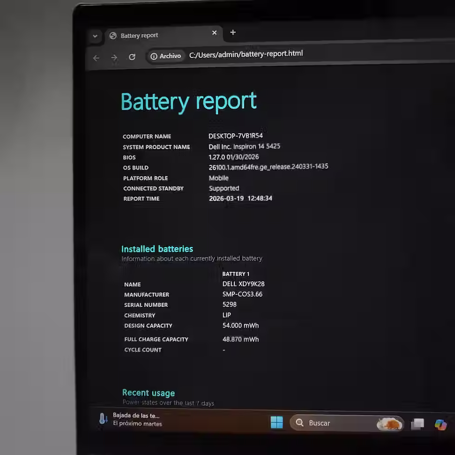Screen dimensions: 455x455
Task: Select the Battery report browser tab
Action: 163,35
